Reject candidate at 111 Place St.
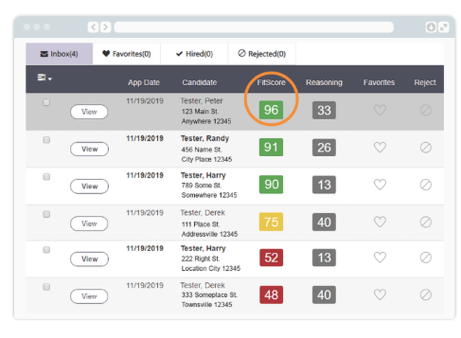Image resolution: width=461 pixels, height=338 pixels. coord(426,222)
